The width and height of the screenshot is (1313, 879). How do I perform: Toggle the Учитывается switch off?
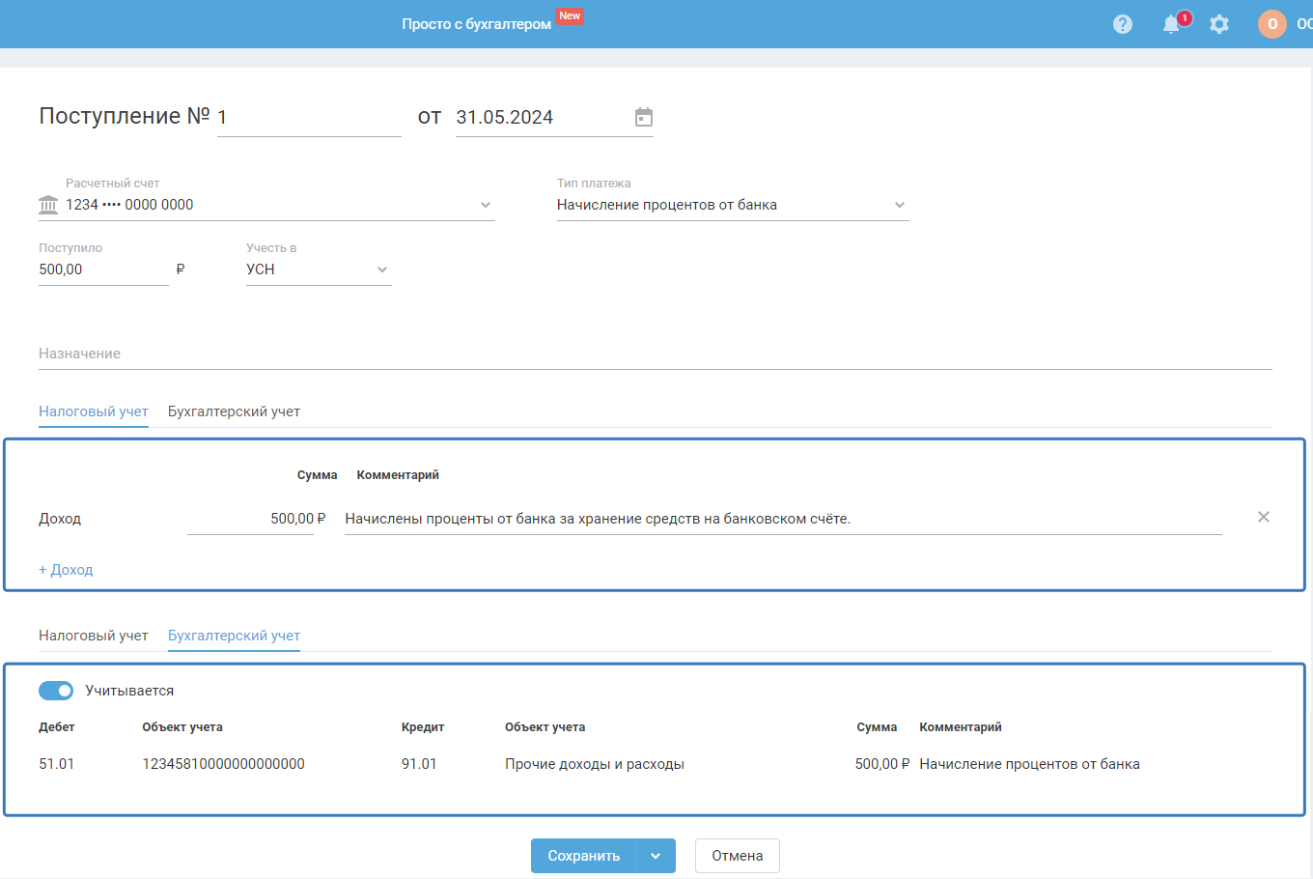pos(56,691)
